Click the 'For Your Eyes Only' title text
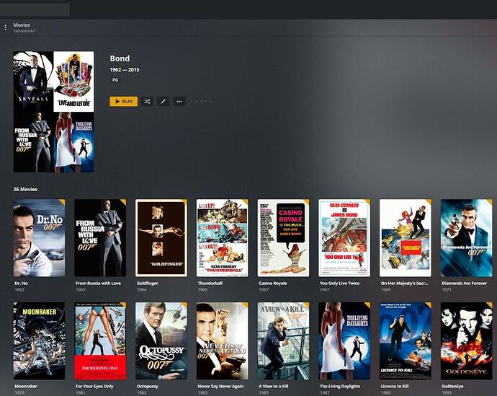 coord(94,386)
